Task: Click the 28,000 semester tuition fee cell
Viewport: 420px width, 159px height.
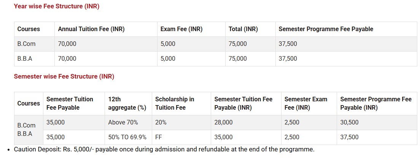Action: pyautogui.click(x=223, y=123)
